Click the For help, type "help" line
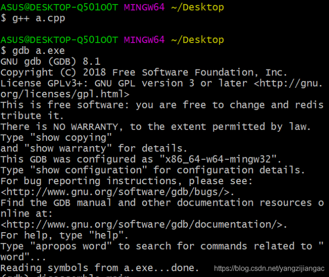This screenshot has width=329, height=277. (64, 235)
